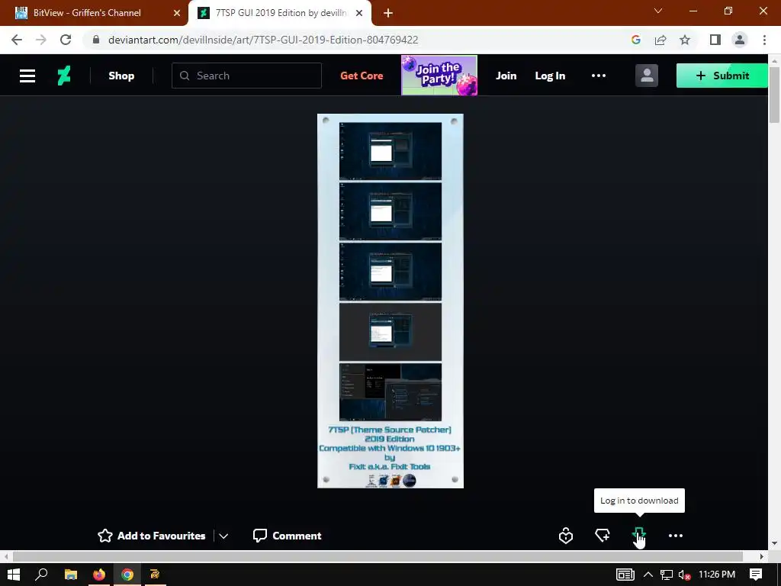Open Chrome's three-dot menu
Image resolution: width=781 pixels, height=586 pixels.
(x=764, y=40)
